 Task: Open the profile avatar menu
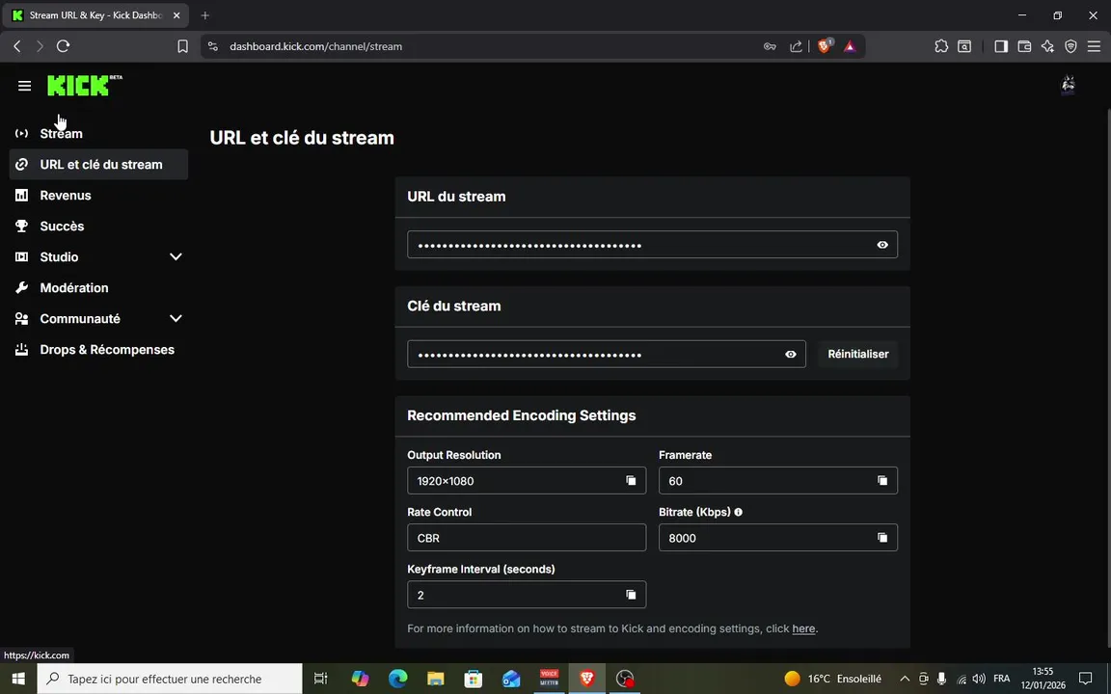pyautogui.click(x=1068, y=86)
